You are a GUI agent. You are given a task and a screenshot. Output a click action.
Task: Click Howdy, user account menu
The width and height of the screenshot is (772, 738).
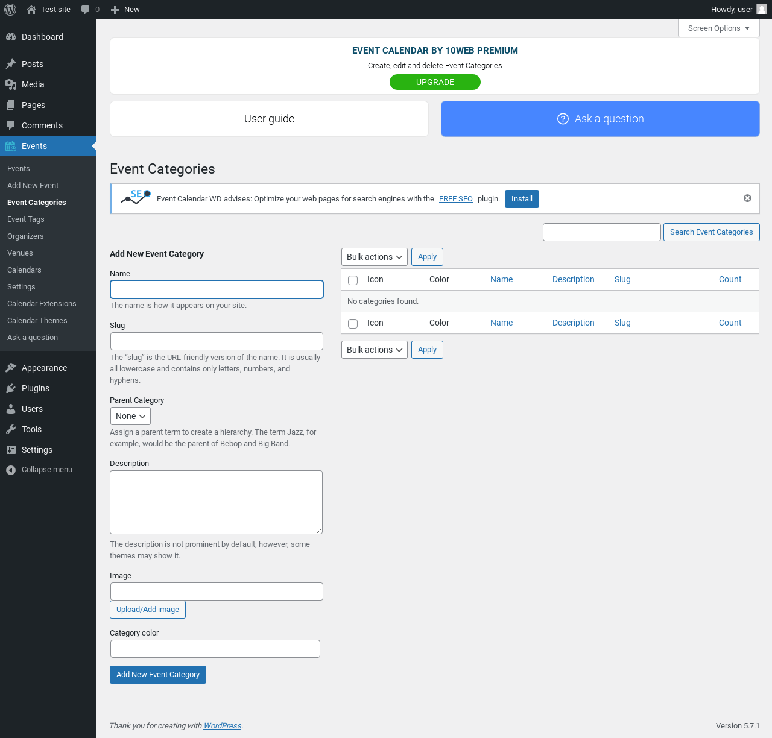pyautogui.click(x=739, y=10)
